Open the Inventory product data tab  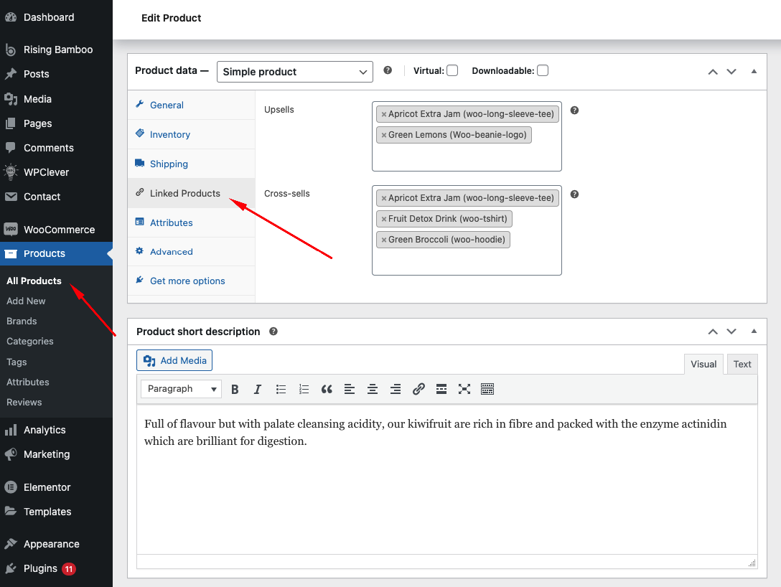(x=169, y=134)
